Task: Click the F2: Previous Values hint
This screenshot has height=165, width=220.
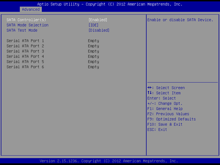Action: tap(168, 114)
